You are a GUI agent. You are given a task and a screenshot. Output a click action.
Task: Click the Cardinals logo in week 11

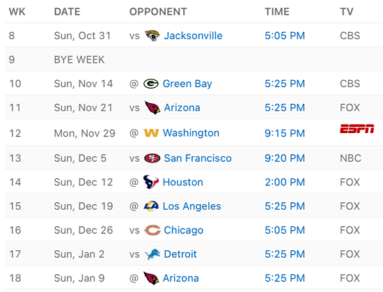153,108
